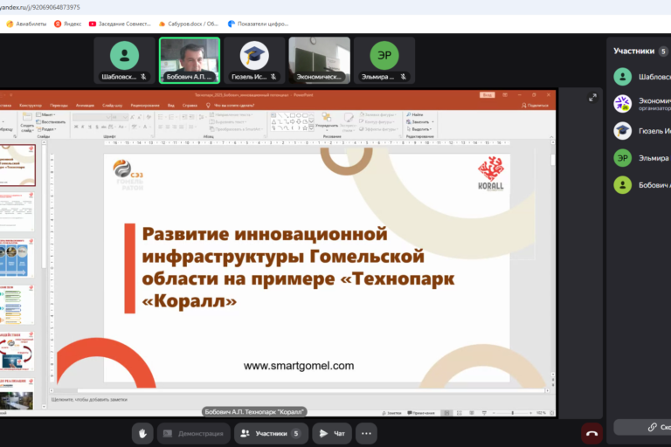Viewport: 671px width, 447px height.
Task: Expand shared screen to fullscreen
Action: click(592, 98)
